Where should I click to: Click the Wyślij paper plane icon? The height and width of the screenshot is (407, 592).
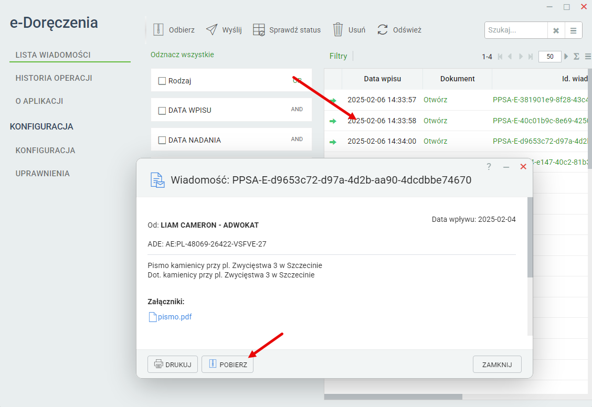[212, 29]
